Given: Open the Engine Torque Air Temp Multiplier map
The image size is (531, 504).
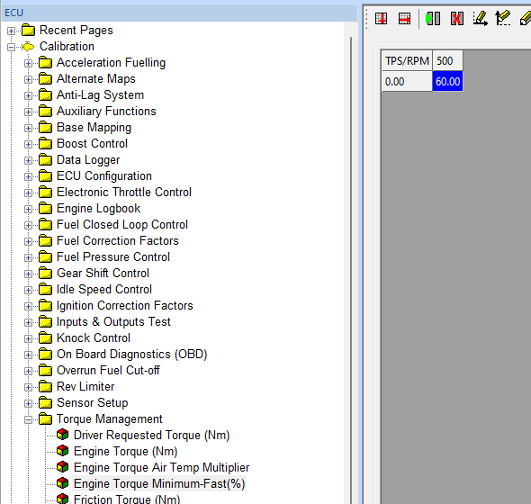Looking at the screenshot, I should [x=161, y=467].
